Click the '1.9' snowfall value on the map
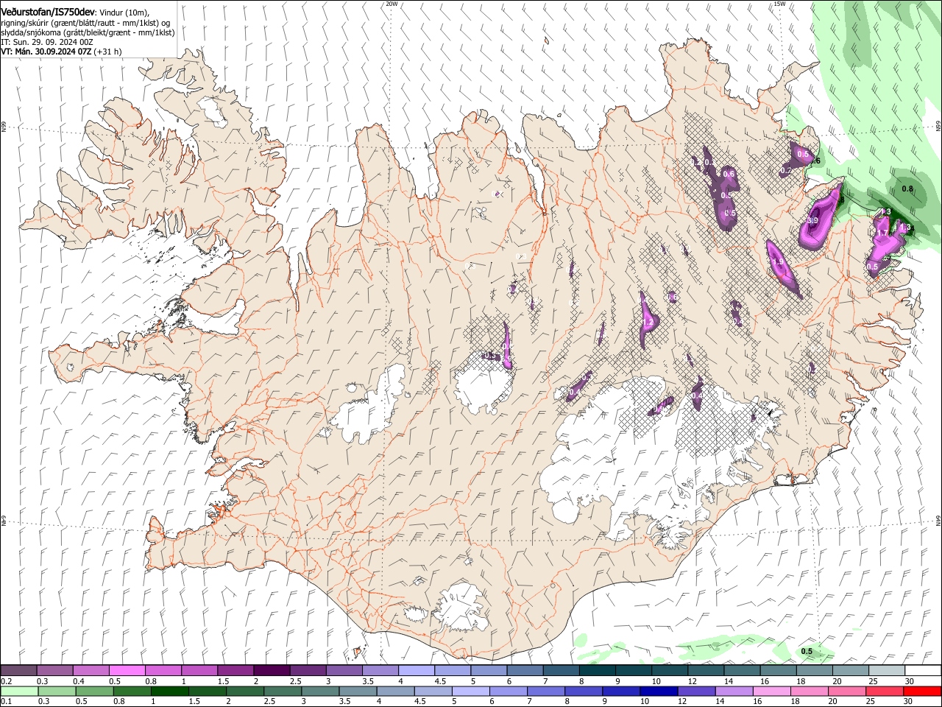 (x=778, y=261)
